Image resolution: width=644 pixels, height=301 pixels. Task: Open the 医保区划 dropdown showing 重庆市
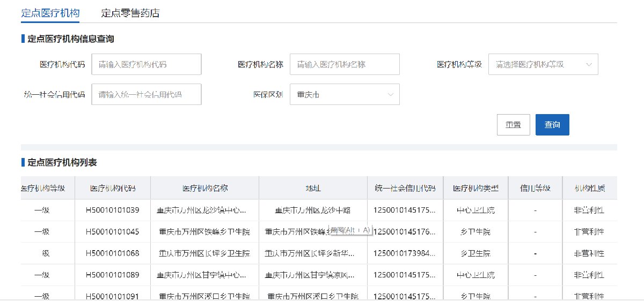[x=338, y=95]
